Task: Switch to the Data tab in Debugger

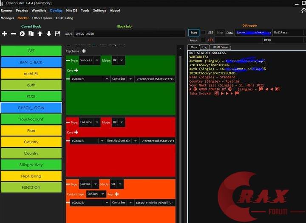Action: (x=194, y=47)
